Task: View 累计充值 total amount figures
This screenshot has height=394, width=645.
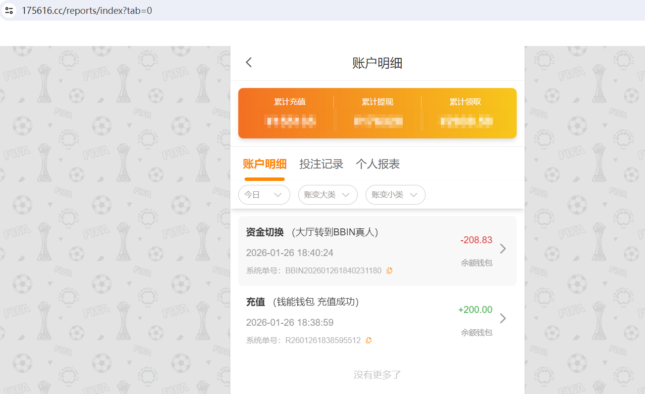Action: pos(290,121)
